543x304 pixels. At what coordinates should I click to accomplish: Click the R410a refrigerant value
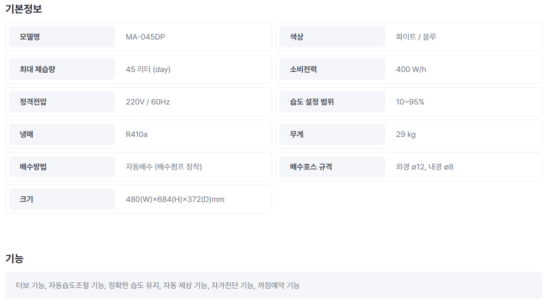(x=136, y=135)
